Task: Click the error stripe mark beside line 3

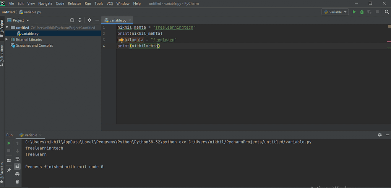Action: [x=389, y=42]
